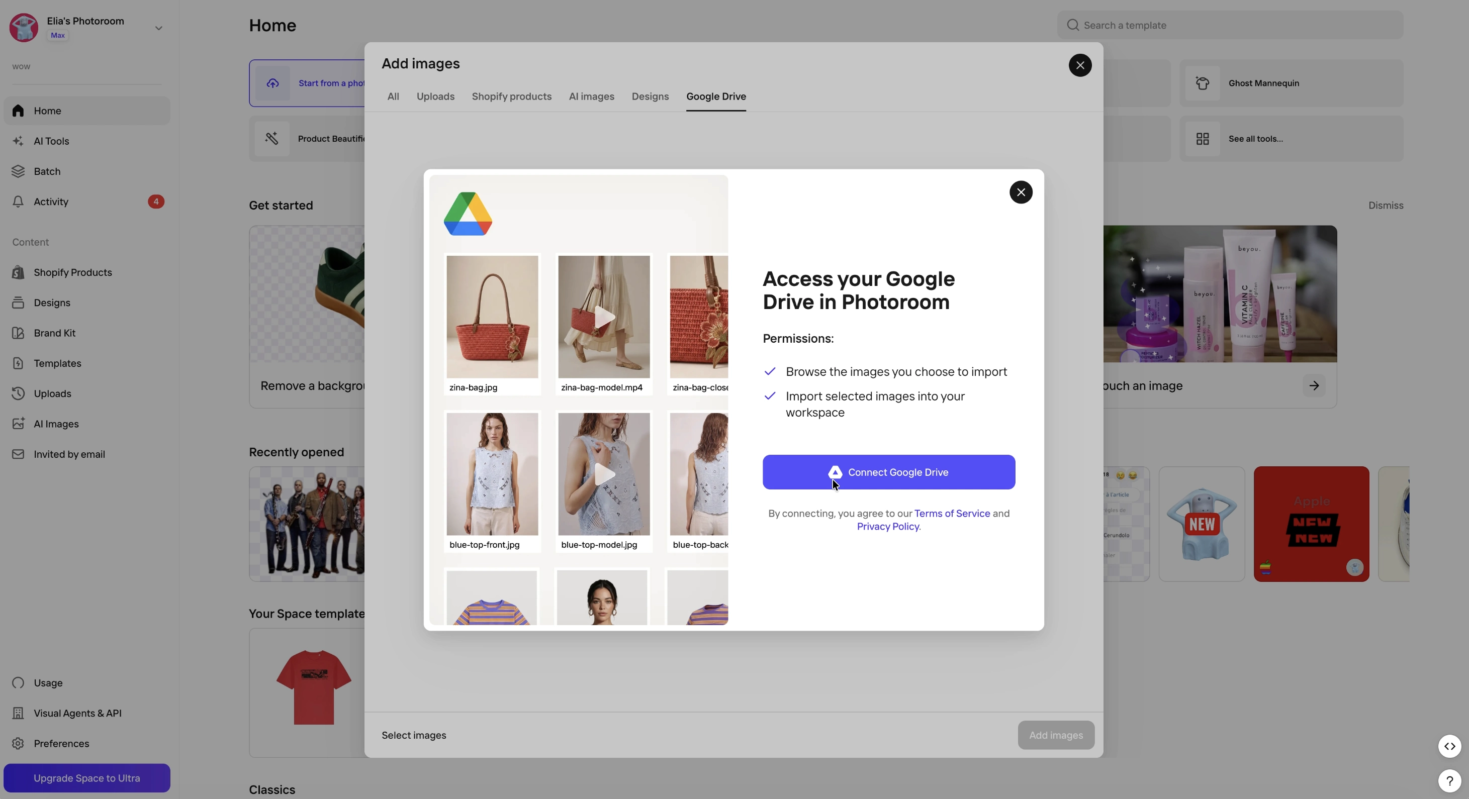Open AI Tools sparkle icon

[x=18, y=141]
